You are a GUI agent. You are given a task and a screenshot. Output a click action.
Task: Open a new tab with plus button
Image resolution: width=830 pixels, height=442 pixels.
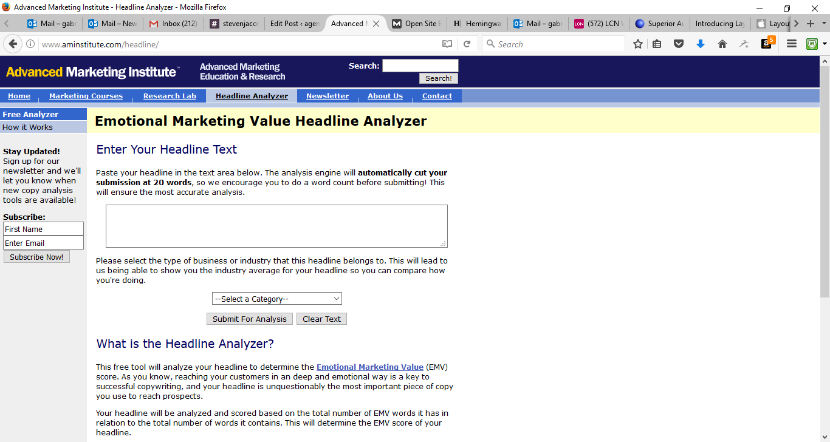tap(811, 24)
